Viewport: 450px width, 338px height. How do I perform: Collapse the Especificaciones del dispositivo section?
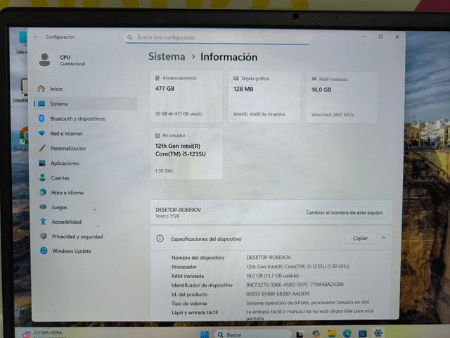pos(383,238)
